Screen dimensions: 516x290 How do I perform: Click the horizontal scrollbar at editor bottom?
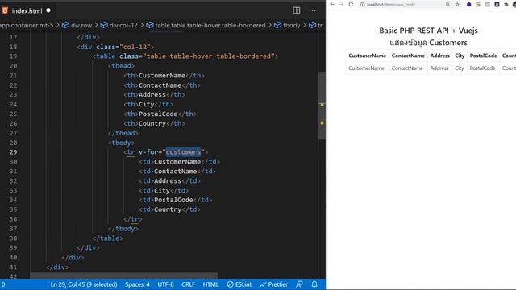pyautogui.click(x=123, y=275)
